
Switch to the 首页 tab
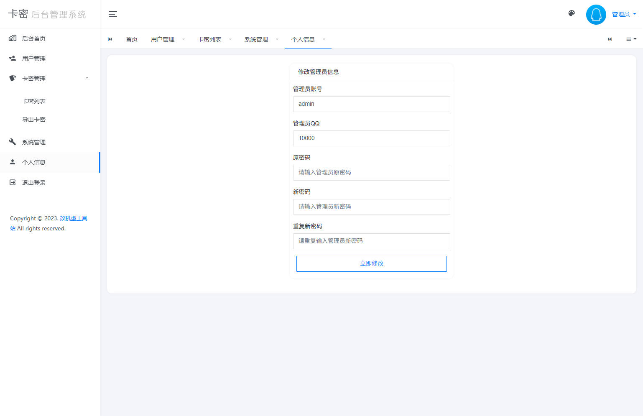point(132,39)
